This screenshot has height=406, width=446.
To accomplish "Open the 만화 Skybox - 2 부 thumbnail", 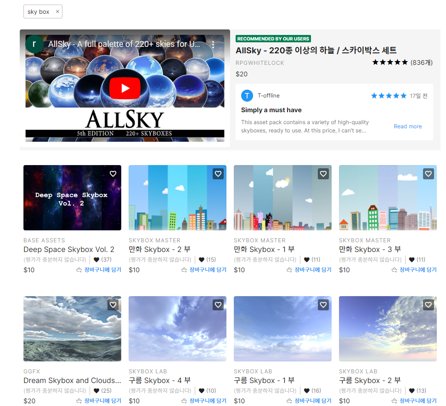I will pos(177,198).
